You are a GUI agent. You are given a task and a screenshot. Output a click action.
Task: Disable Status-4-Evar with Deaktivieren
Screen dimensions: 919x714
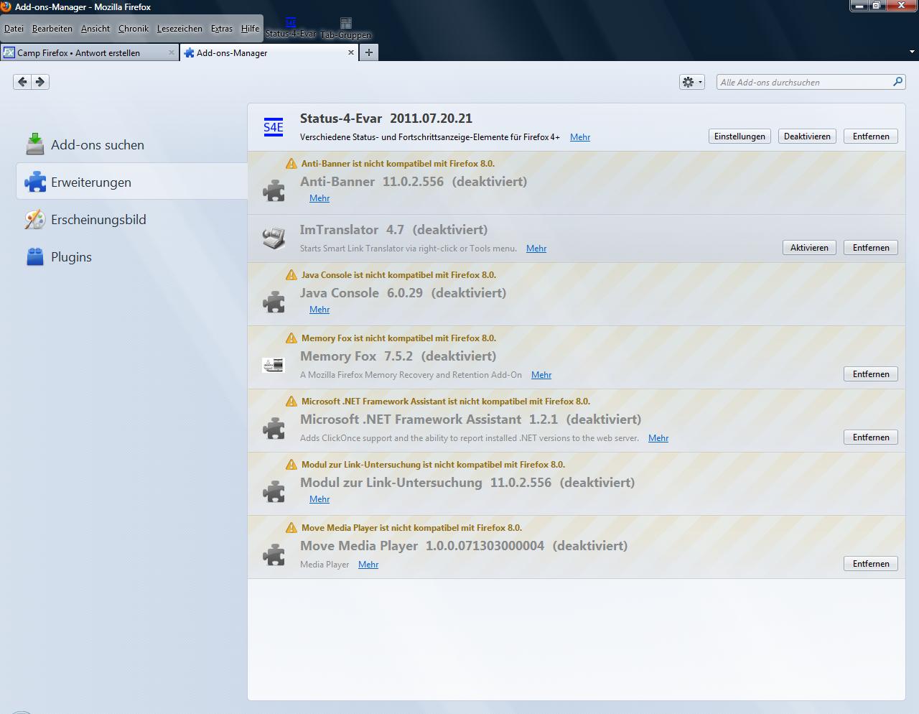point(807,136)
